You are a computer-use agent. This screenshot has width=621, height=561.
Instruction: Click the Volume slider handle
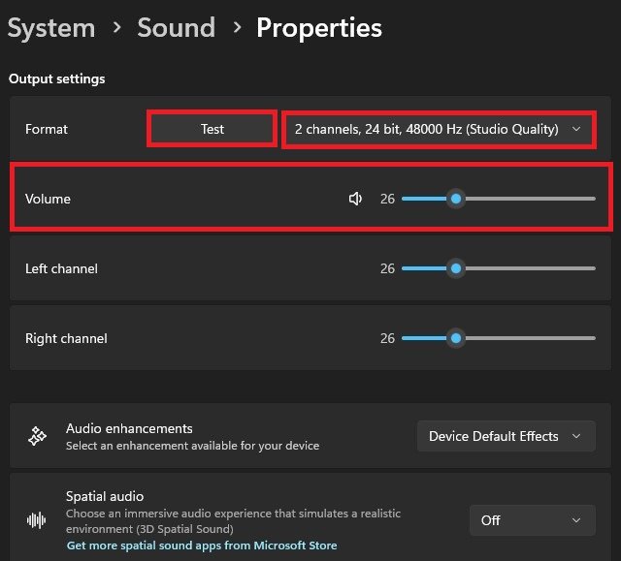456,199
